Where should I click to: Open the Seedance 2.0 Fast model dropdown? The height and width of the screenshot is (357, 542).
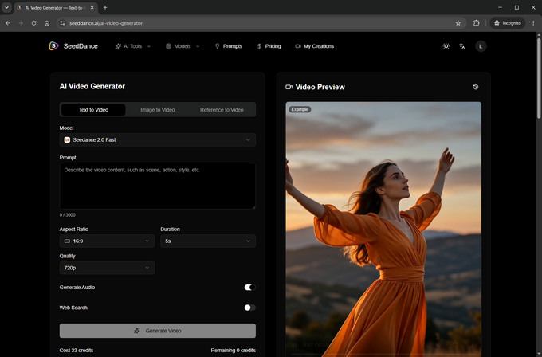click(x=158, y=140)
